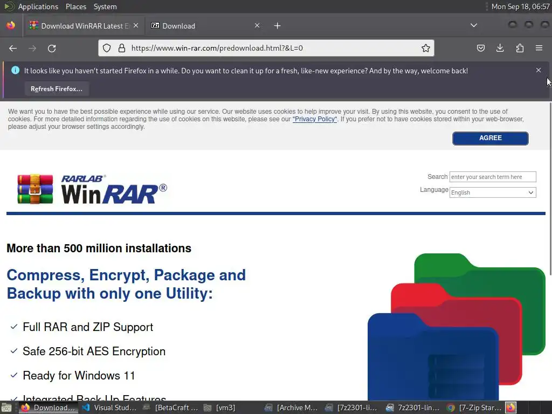Screen dimensions: 552x414
Task: Click the Refresh Firefox button
Action: pos(56,89)
